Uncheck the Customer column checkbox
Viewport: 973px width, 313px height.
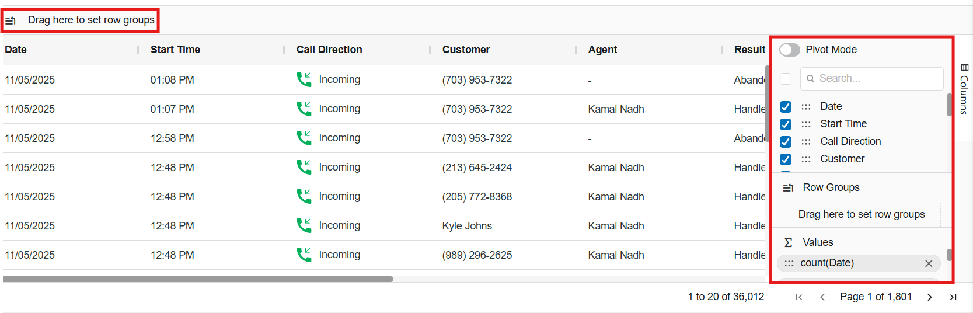pyautogui.click(x=786, y=159)
